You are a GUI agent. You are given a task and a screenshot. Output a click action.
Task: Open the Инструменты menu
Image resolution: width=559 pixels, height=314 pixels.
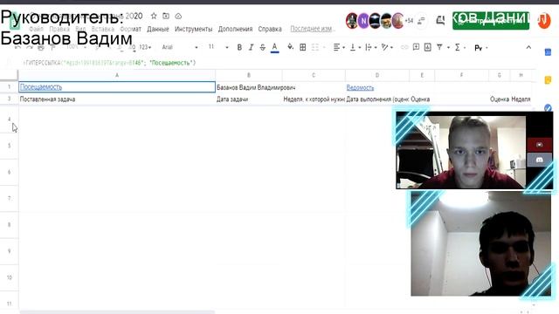(x=193, y=29)
